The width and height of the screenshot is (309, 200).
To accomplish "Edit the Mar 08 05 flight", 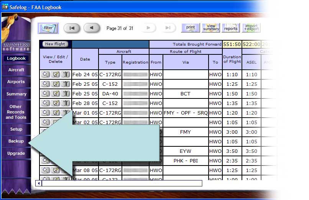I will 56,170.
